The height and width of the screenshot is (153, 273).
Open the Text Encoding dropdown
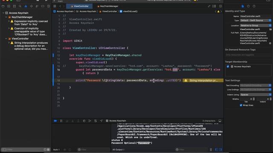pos(256,85)
